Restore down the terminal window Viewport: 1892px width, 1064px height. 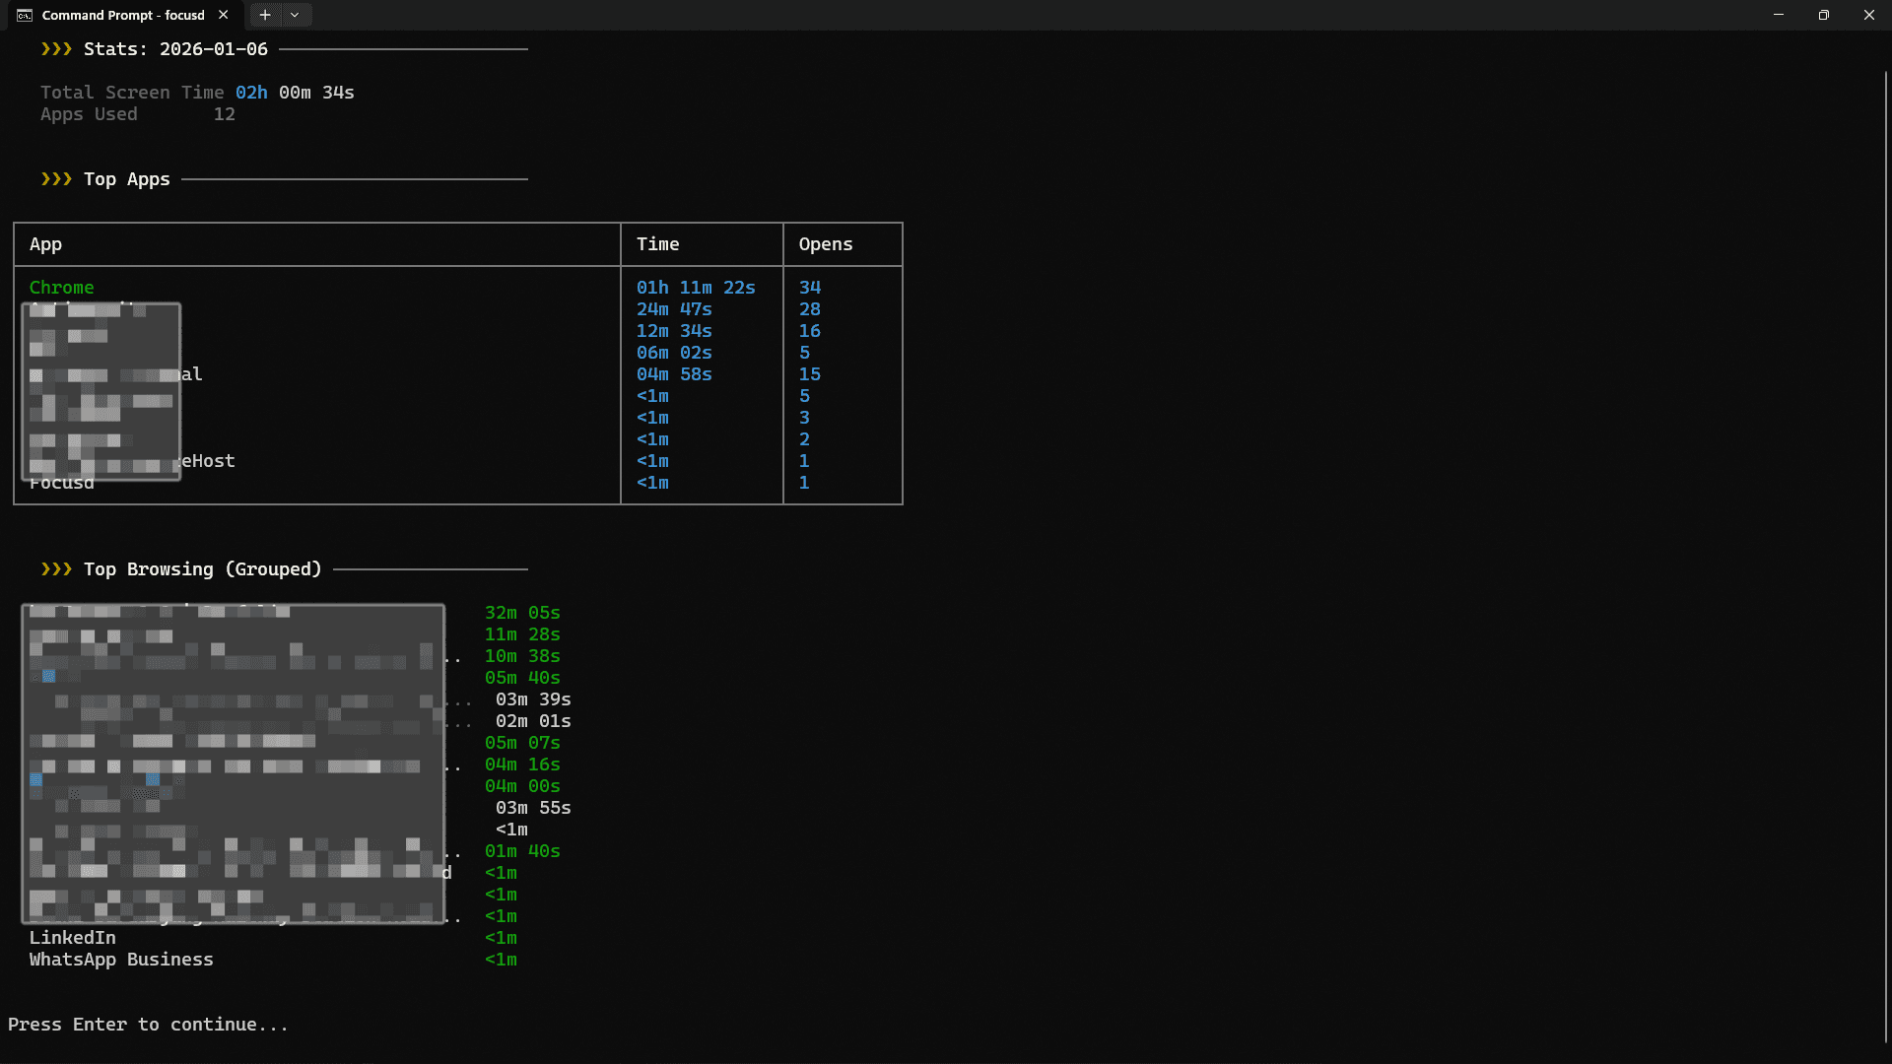[1824, 15]
